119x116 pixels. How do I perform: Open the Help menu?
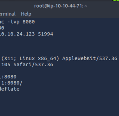[26, 14]
